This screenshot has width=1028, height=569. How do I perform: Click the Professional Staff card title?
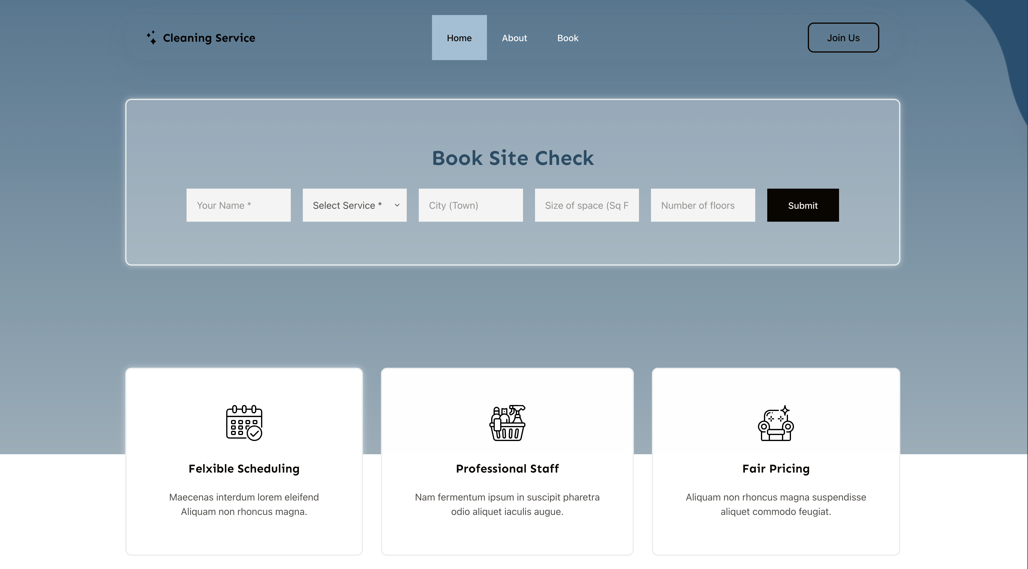507,468
